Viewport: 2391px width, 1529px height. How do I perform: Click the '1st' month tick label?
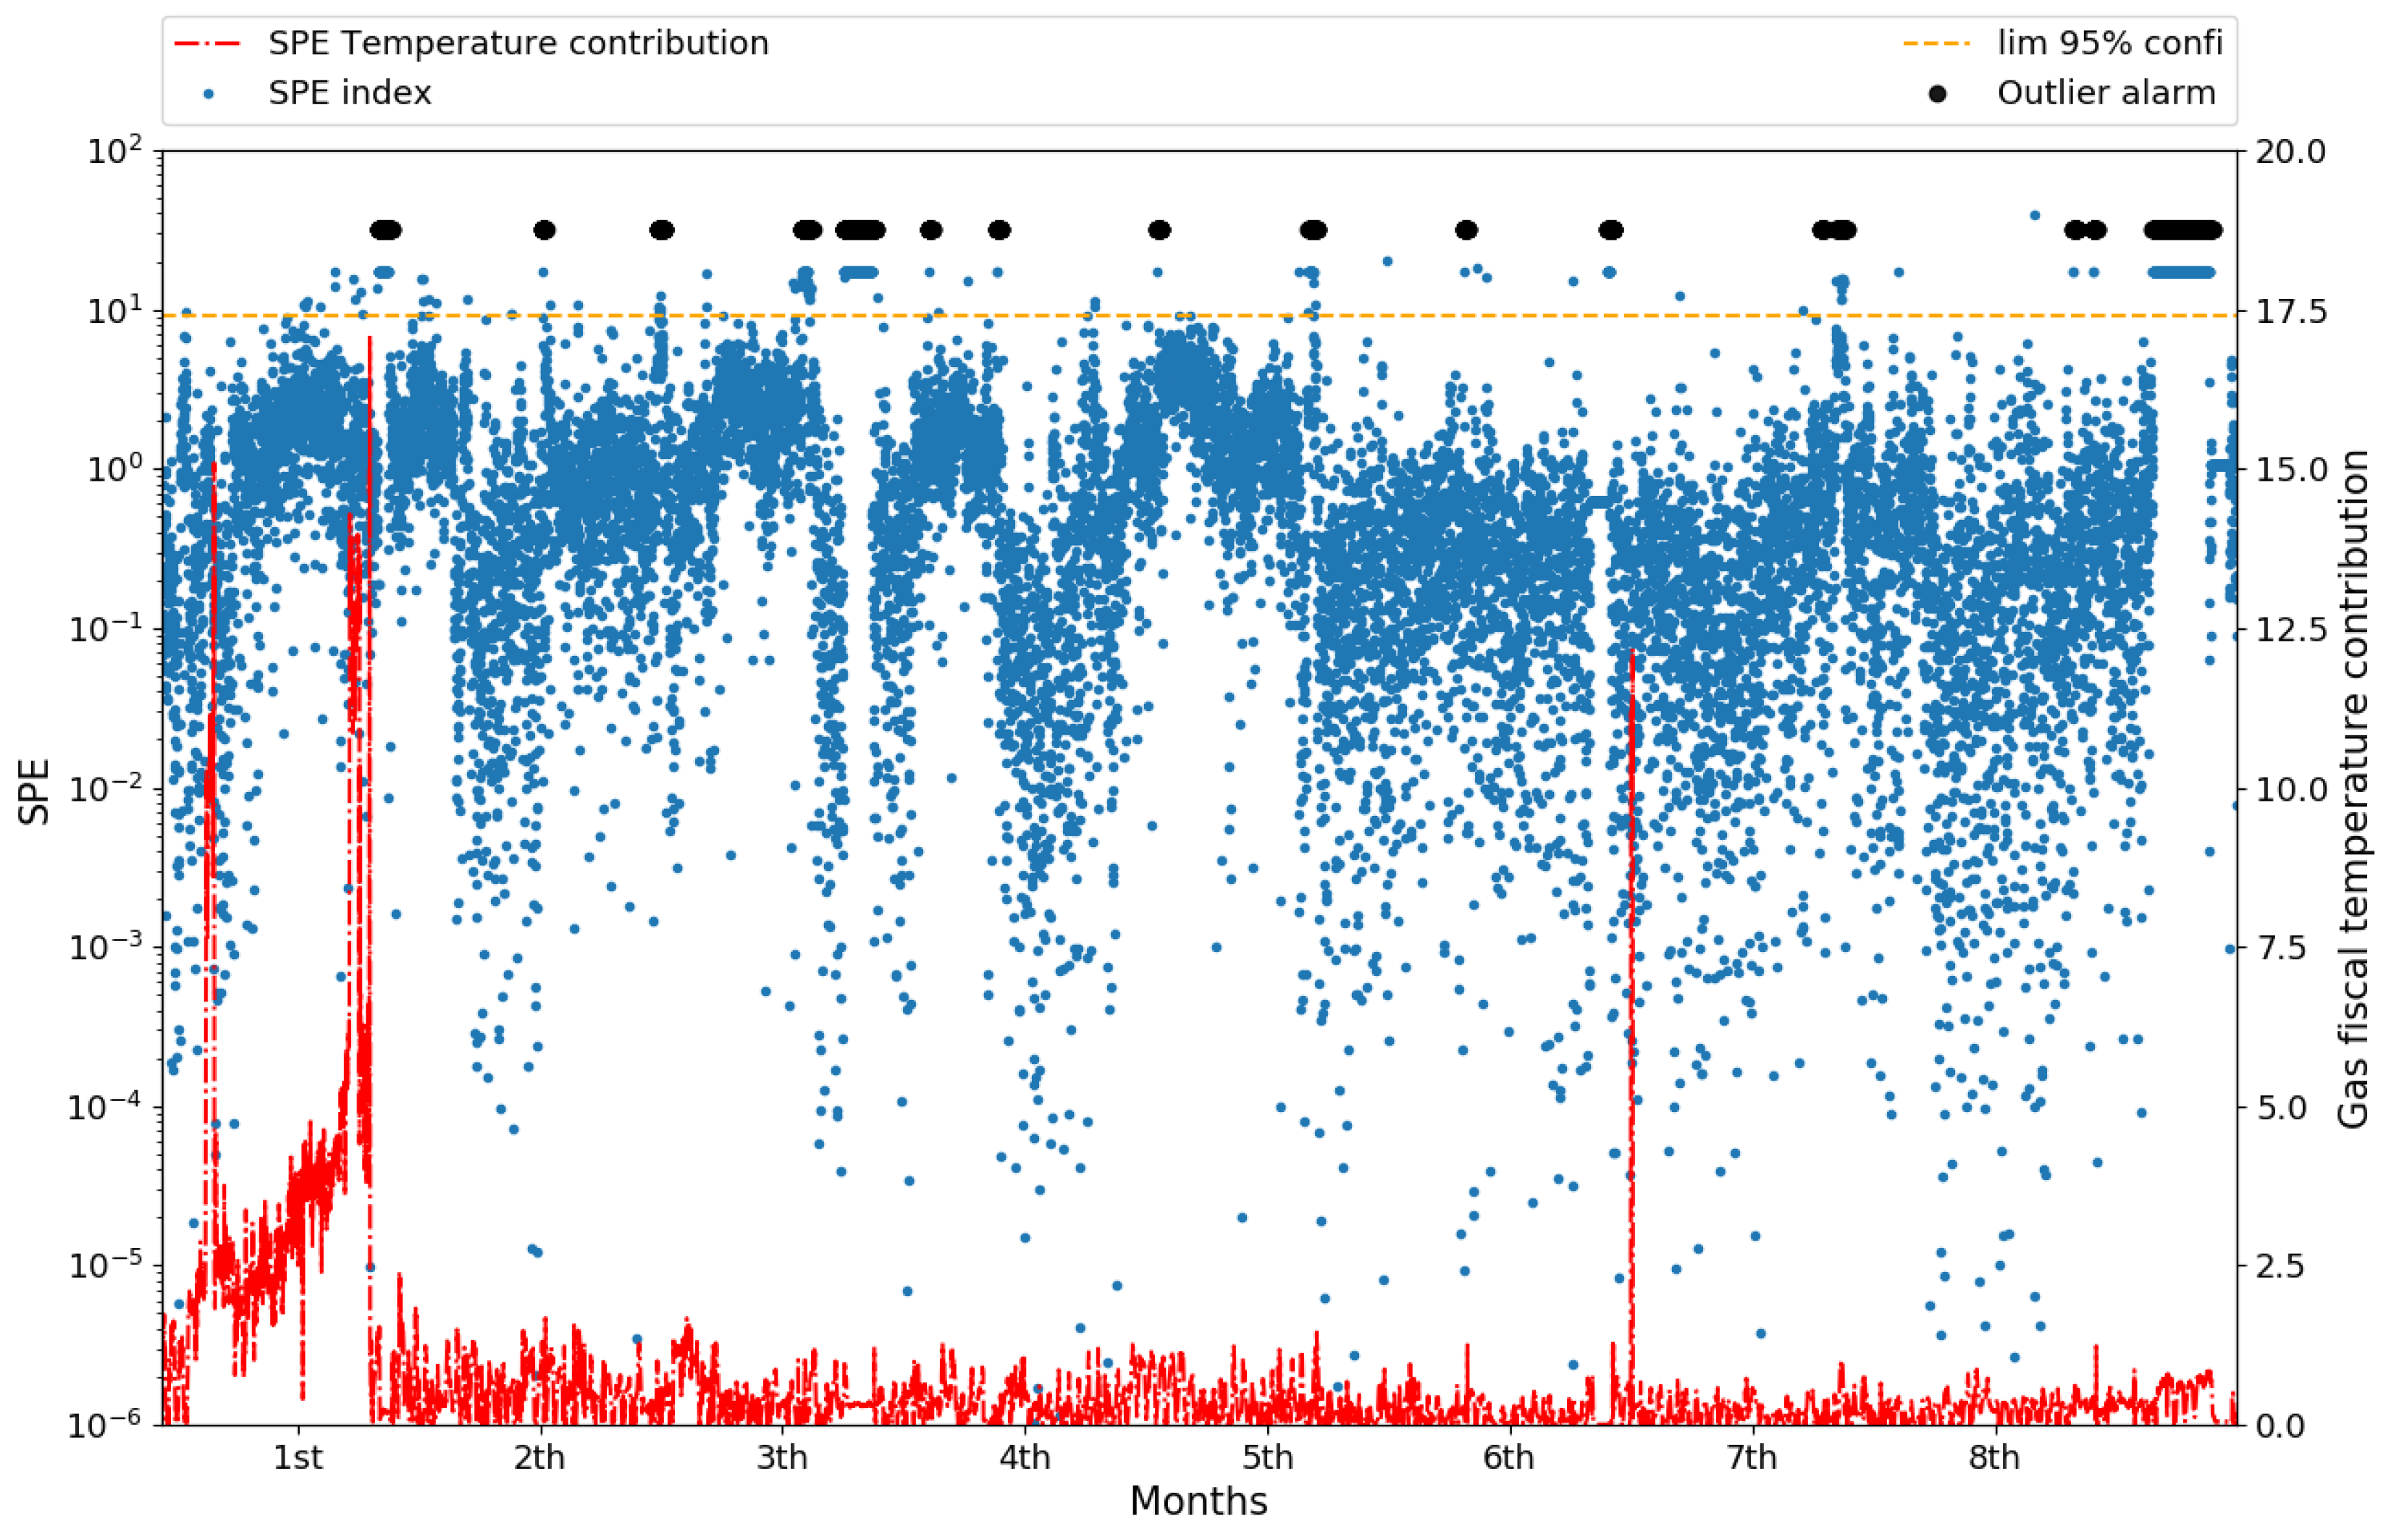click(298, 1457)
